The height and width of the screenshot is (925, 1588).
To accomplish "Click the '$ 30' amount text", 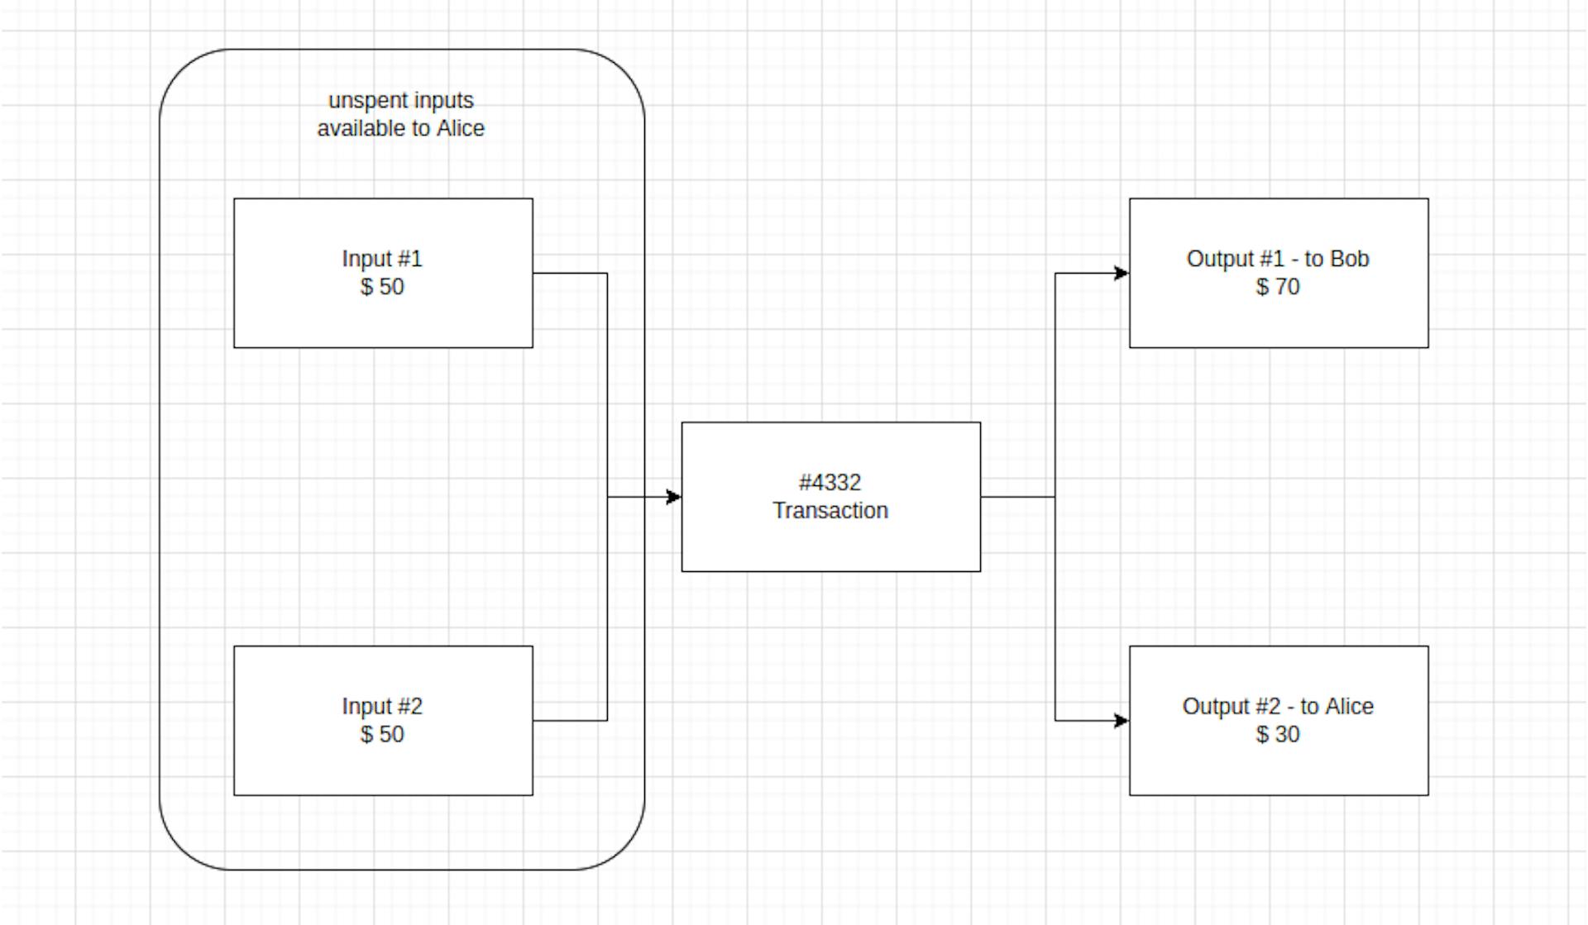I will pos(1278,734).
